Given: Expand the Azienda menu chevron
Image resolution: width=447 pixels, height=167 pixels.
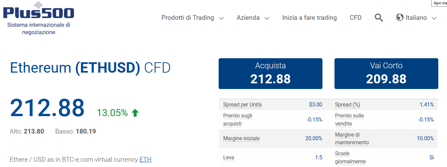Looking at the screenshot, I should coord(267,18).
